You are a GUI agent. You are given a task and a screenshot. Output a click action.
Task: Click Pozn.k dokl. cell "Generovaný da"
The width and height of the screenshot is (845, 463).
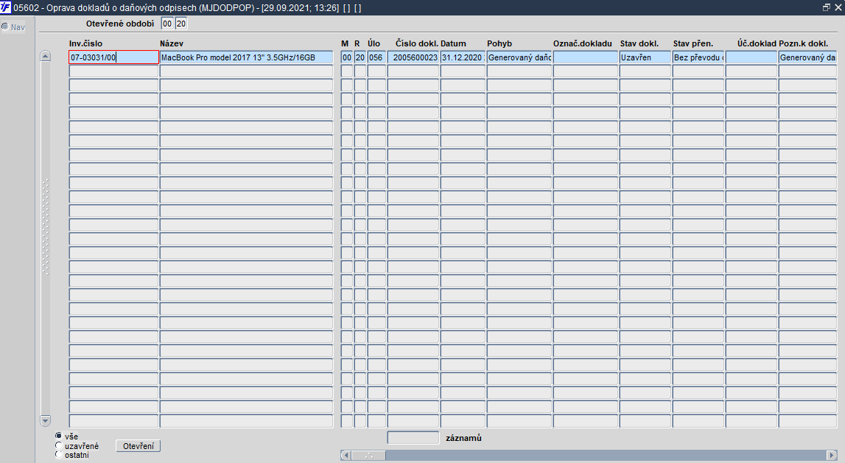pyautogui.click(x=807, y=57)
